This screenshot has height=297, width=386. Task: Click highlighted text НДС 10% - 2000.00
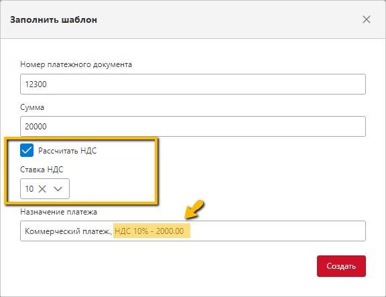[149, 231]
